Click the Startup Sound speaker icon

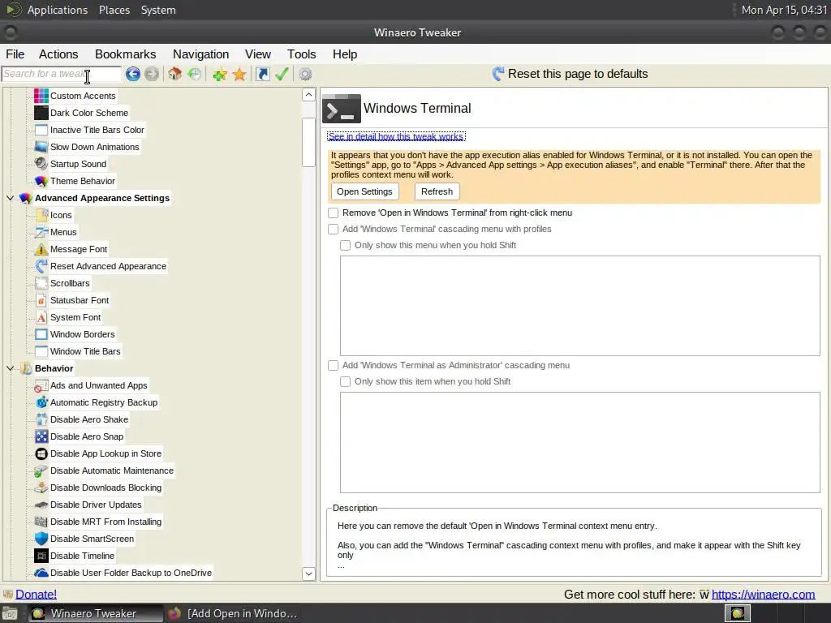tap(41, 164)
